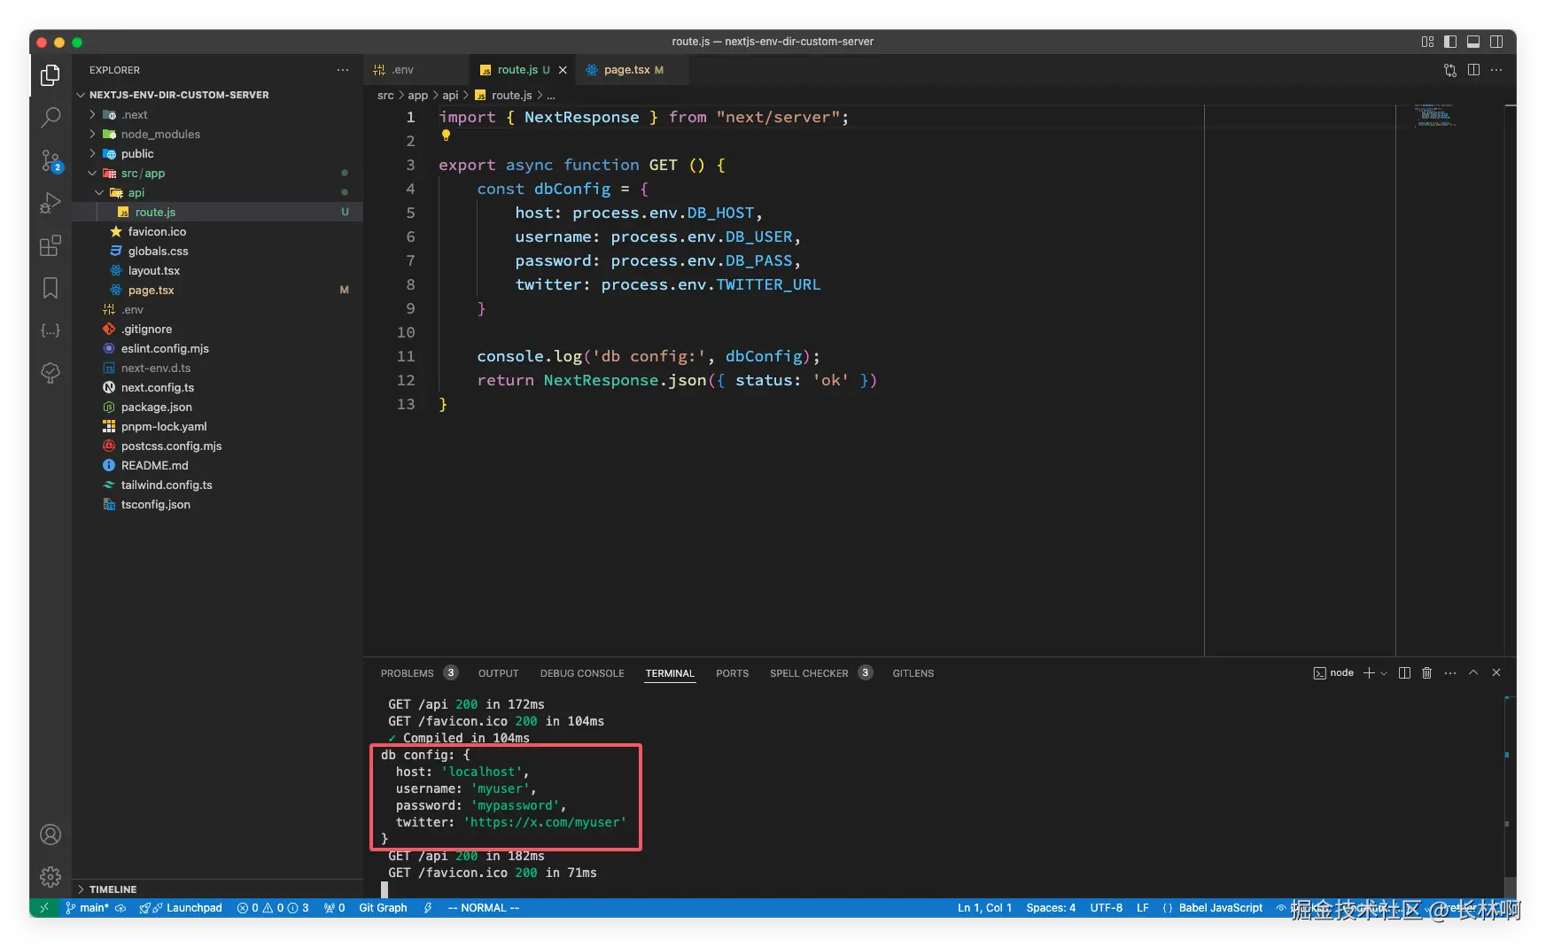Toggle the bottom panel layout button
Image resolution: width=1546 pixels, height=947 pixels.
pos(1473,42)
